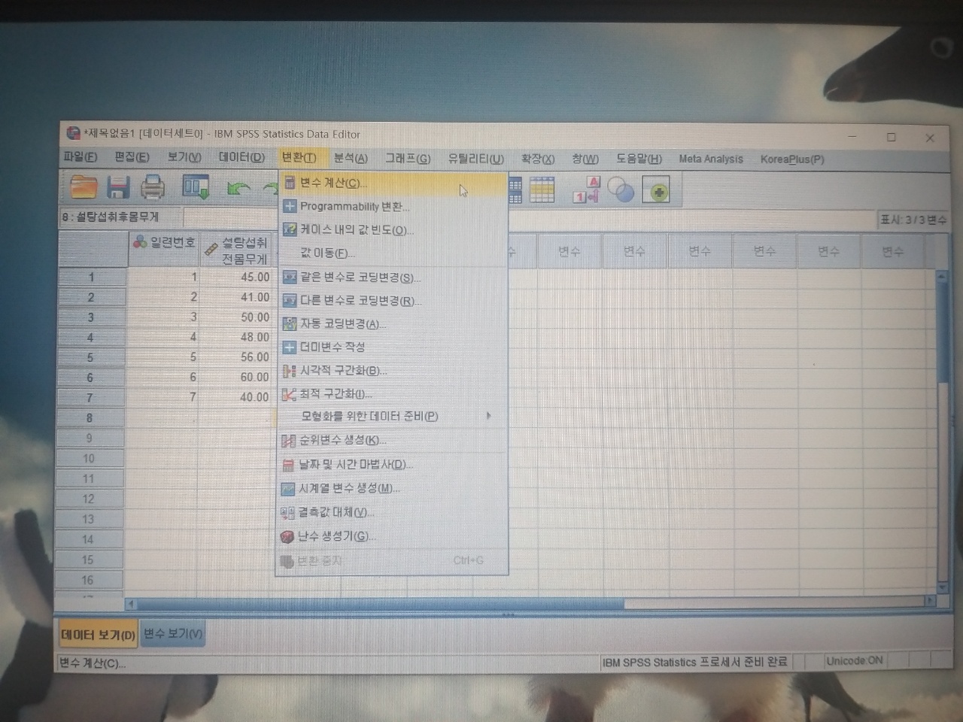Viewport: 963px width, 722px height.
Task: Open the 보기(V) menu
Action: coord(184,156)
